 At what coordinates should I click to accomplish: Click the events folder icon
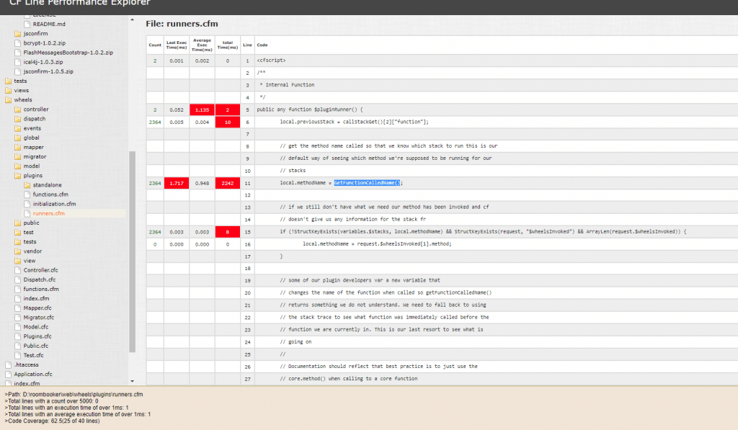point(17,128)
